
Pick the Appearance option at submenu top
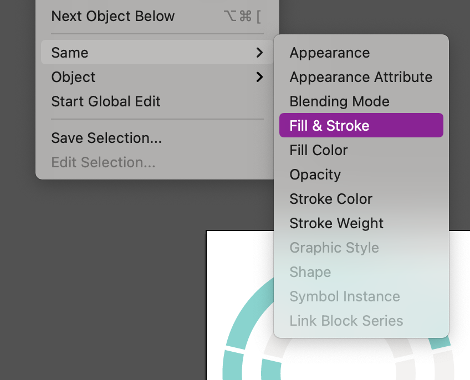329,53
